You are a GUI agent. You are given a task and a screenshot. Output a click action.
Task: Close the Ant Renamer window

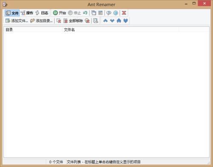click(204, 3)
